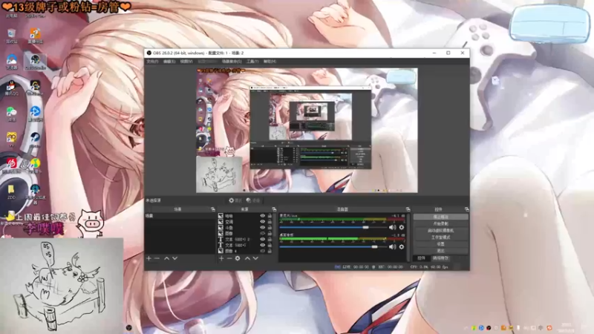Image resolution: width=594 pixels, height=334 pixels.
Task: Open the 帮助(H) menu in OBS
Action: 270,62
